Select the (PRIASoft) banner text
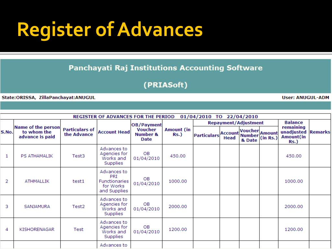The height and width of the screenshot is (249, 332). [x=165, y=85]
